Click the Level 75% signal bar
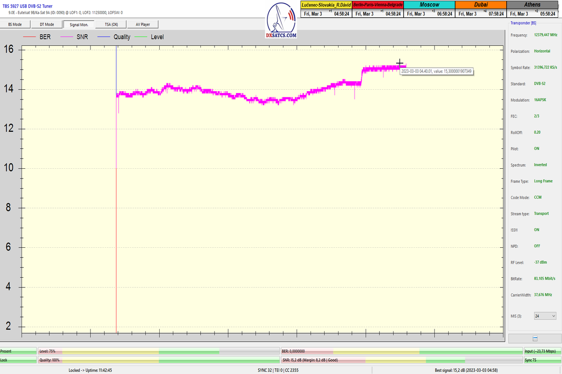 pos(158,351)
